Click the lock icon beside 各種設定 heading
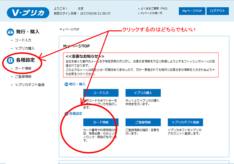234x164 pixels. (x=11, y=60)
